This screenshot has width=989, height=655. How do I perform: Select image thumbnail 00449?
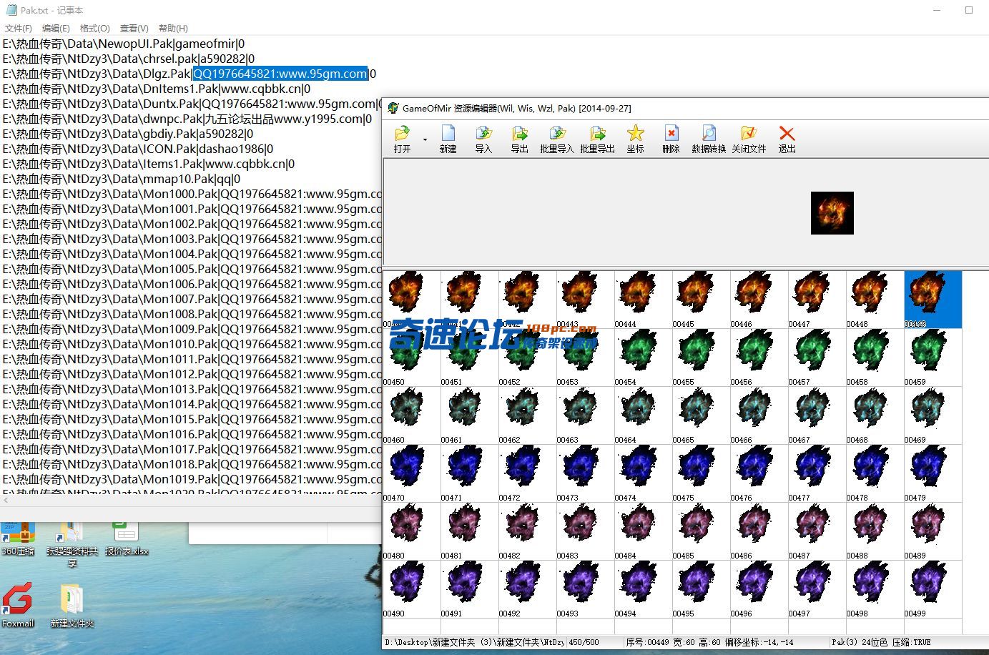933,300
